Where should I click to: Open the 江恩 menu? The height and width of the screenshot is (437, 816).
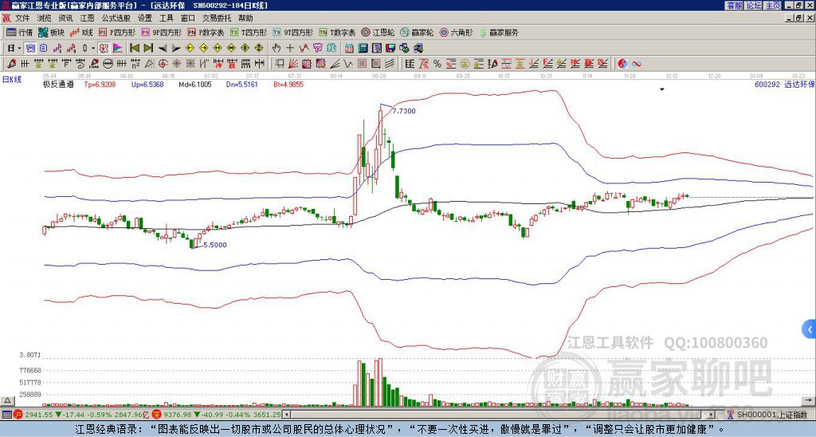[87, 18]
